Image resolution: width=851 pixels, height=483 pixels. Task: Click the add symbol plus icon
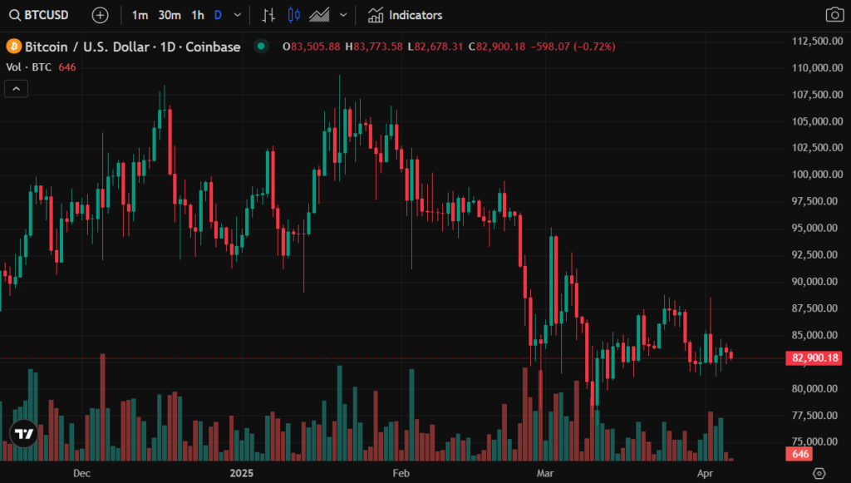tap(100, 15)
